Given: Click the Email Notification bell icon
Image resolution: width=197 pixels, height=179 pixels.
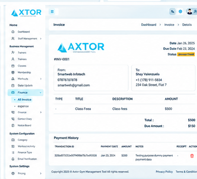Looking at the screenshot, I should click(x=13, y=159).
